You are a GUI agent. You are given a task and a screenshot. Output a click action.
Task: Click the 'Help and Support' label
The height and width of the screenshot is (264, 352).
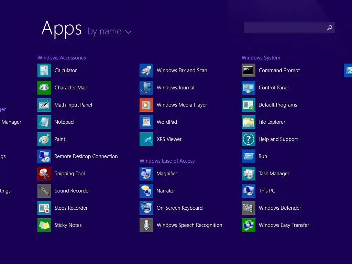click(278, 139)
